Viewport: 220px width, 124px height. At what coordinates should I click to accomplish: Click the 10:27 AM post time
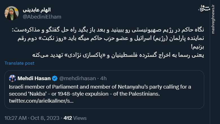16,118
